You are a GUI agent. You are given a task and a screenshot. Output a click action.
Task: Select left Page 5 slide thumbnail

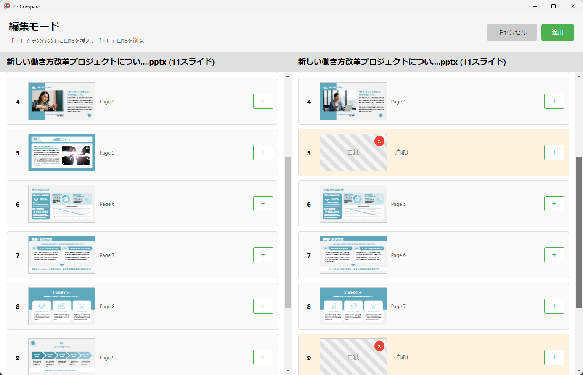point(62,152)
